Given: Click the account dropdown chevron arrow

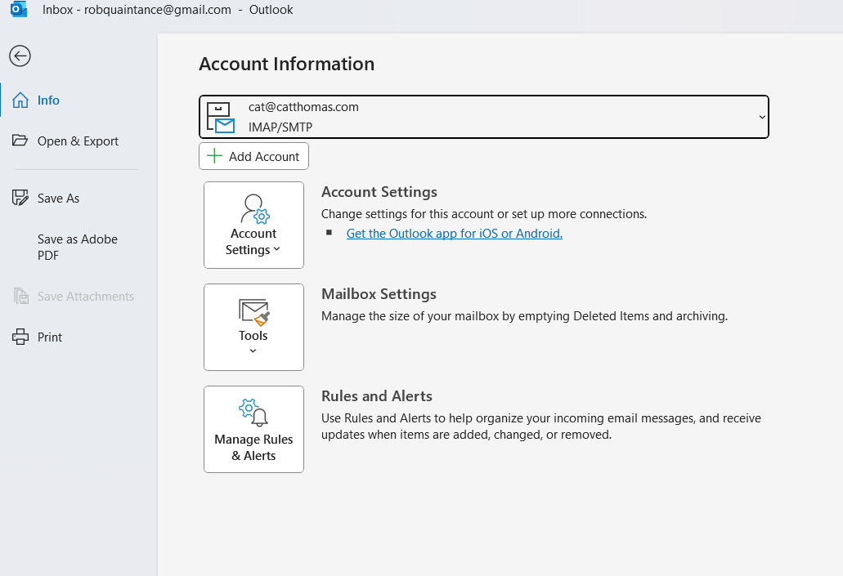Looking at the screenshot, I should [762, 117].
